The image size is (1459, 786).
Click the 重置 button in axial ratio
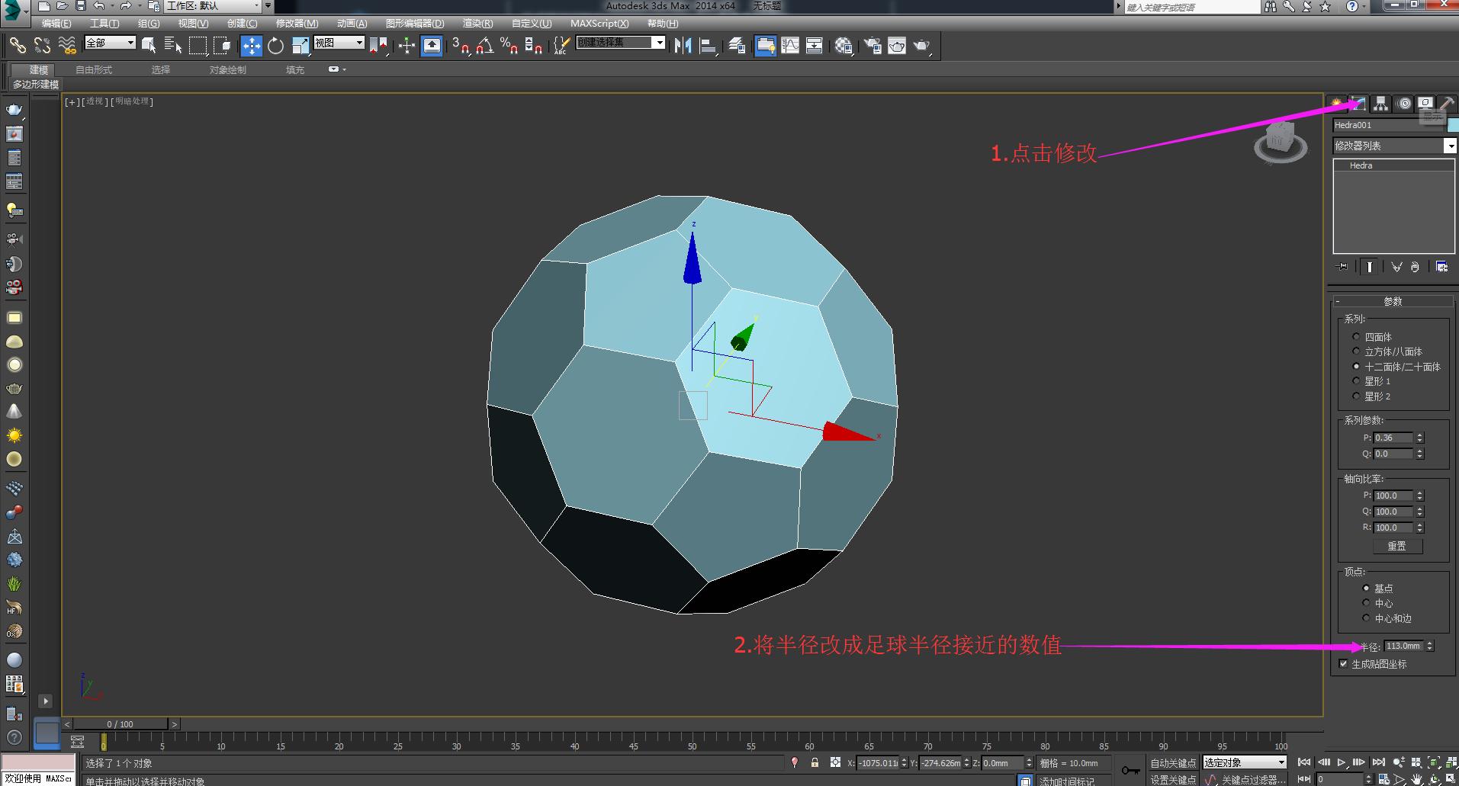[1397, 546]
